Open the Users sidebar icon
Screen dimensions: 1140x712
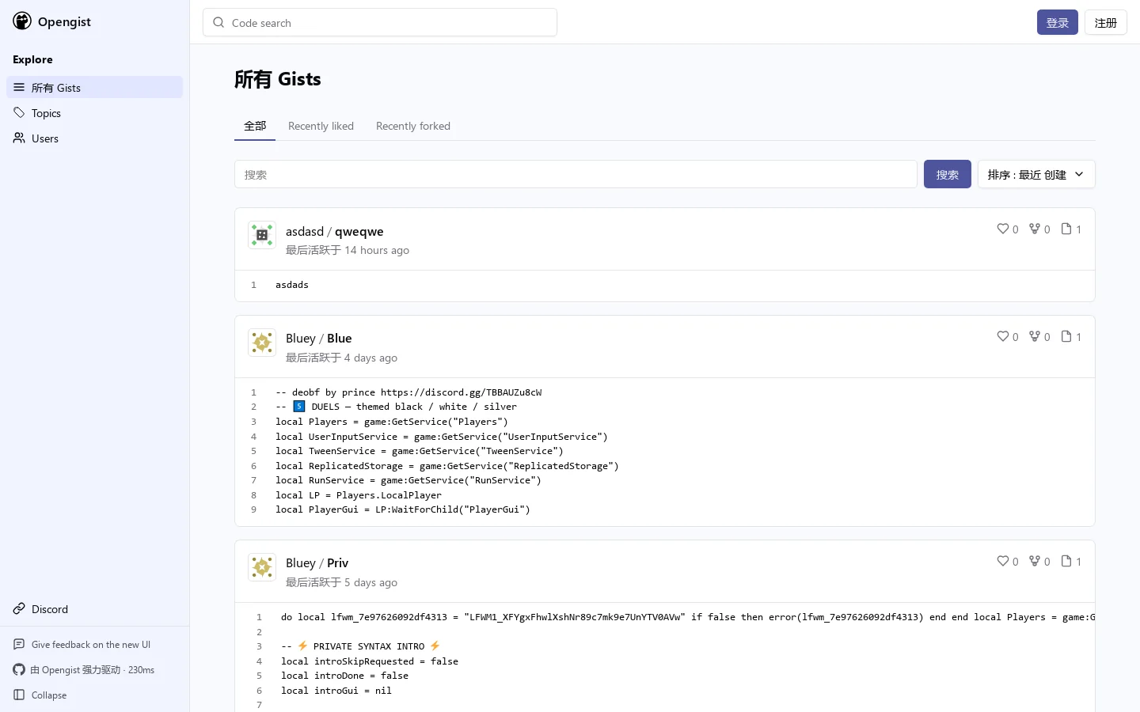[x=19, y=138]
